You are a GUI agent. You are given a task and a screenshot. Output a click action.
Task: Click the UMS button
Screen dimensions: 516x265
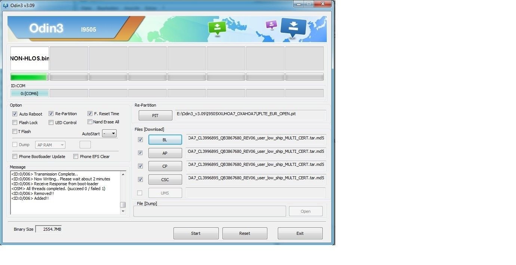[165, 193]
